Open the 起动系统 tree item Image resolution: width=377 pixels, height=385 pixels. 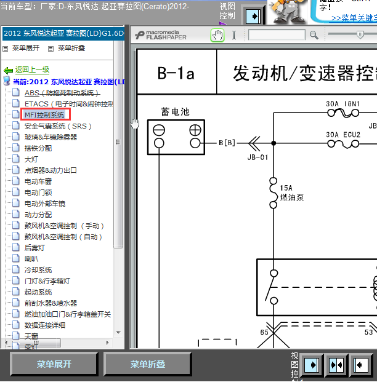click(x=38, y=292)
